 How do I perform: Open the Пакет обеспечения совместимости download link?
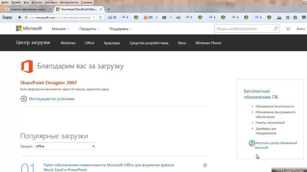click(109, 167)
